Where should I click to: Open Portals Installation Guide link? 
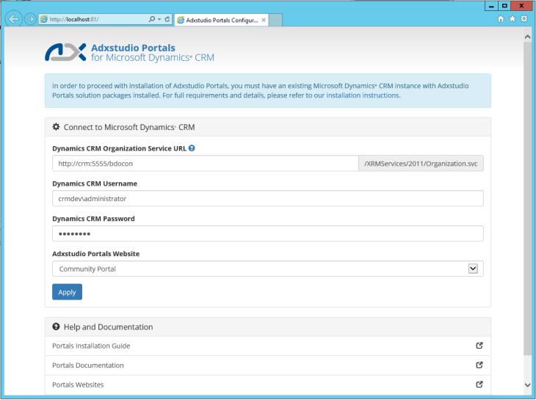tap(91, 346)
